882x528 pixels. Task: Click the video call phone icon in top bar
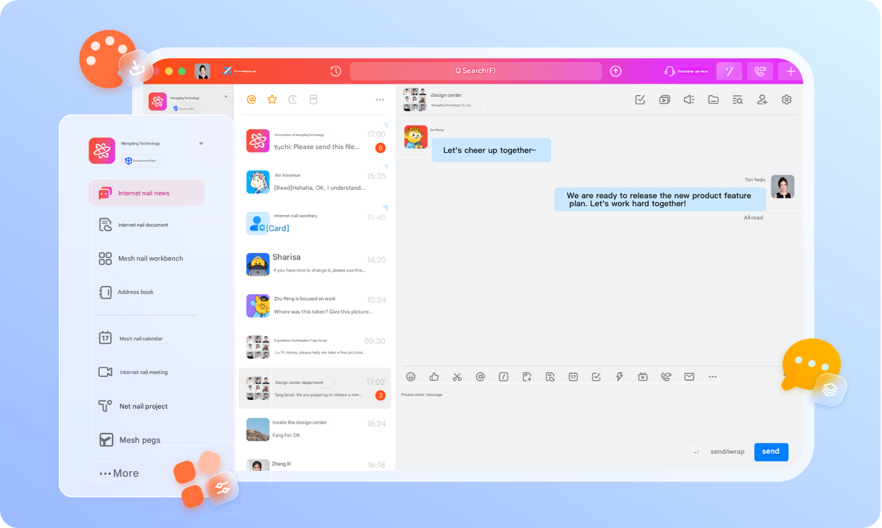tap(760, 71)
